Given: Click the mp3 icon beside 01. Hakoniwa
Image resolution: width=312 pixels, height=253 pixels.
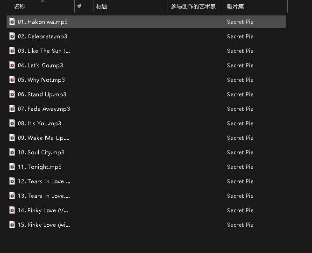Looking at the screenshot, I should point(12,22).
